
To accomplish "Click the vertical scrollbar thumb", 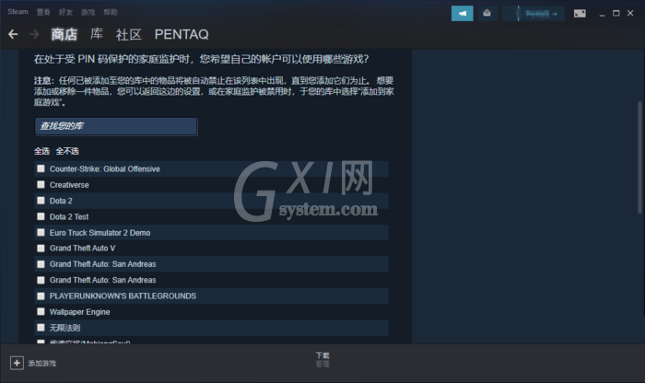I will (x=639, y=157).
